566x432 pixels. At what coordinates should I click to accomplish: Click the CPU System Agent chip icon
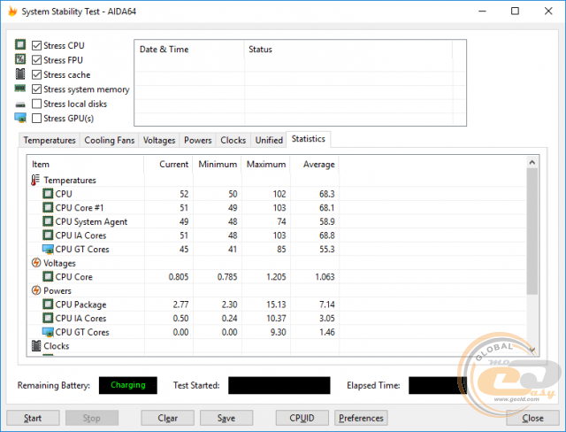coord(48,221)
